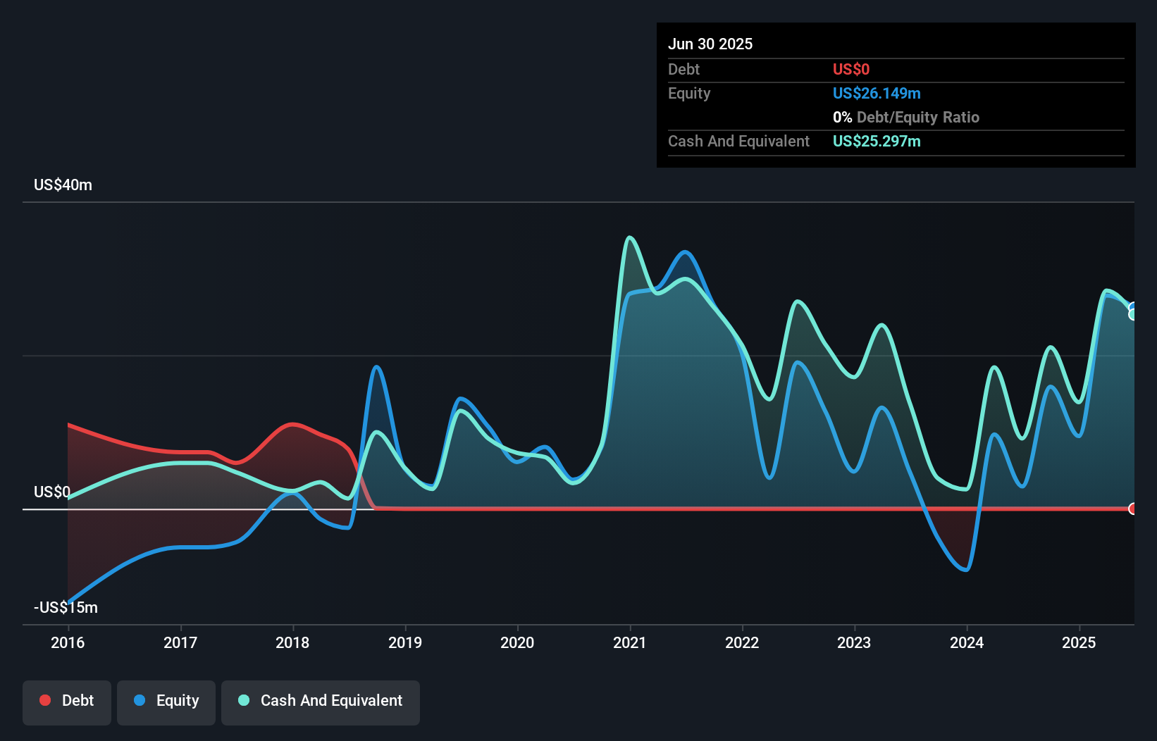Select the 2020 x-axis label

[x=517, y=642]
